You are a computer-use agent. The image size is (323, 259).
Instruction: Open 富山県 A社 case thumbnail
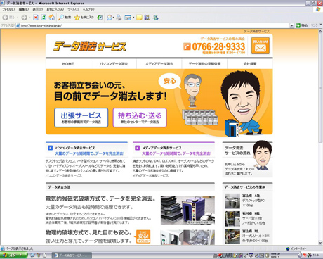[x=232, y=201]
